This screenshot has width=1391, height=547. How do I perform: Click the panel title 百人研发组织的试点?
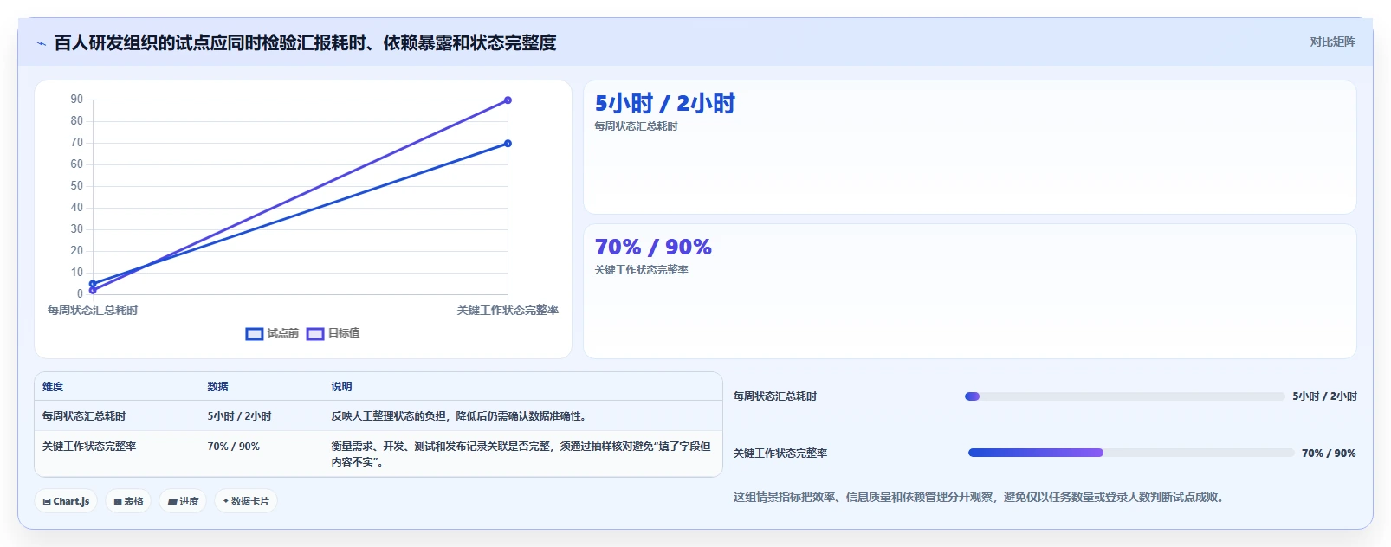pos(305,43)
